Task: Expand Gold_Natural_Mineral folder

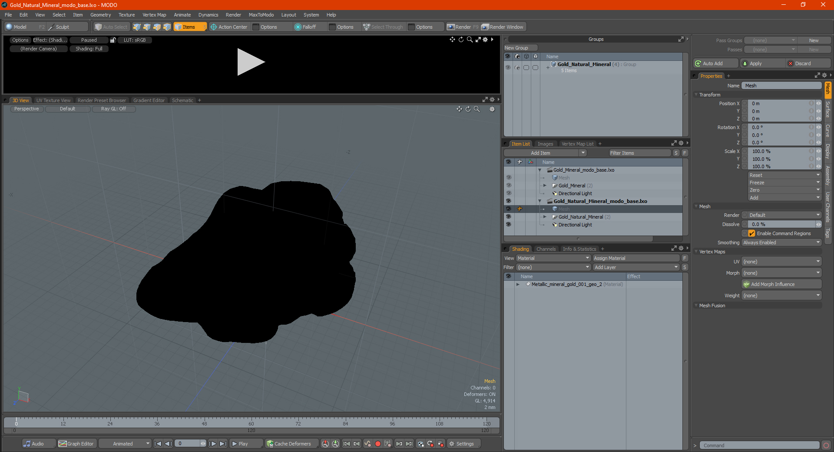Action: pyautogui.click(x=545, y=216)
